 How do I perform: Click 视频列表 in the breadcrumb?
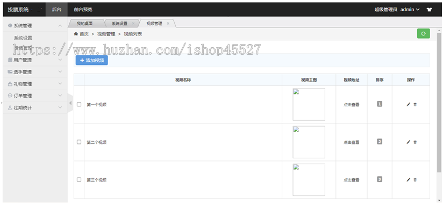(x=133, y=34)
